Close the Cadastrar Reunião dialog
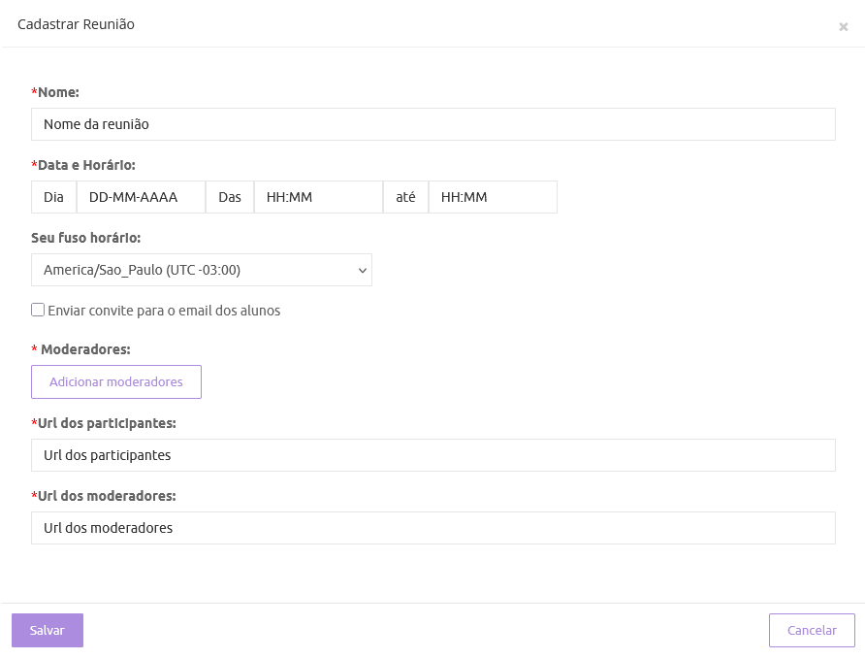Screen dimensions: 865x659 click(843, 27)
